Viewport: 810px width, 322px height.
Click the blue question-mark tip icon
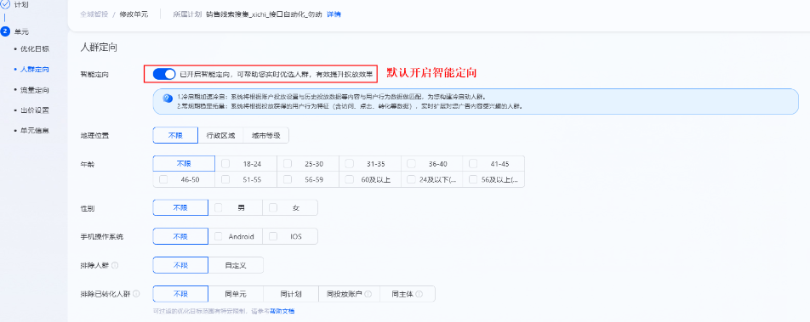[168, 98]
